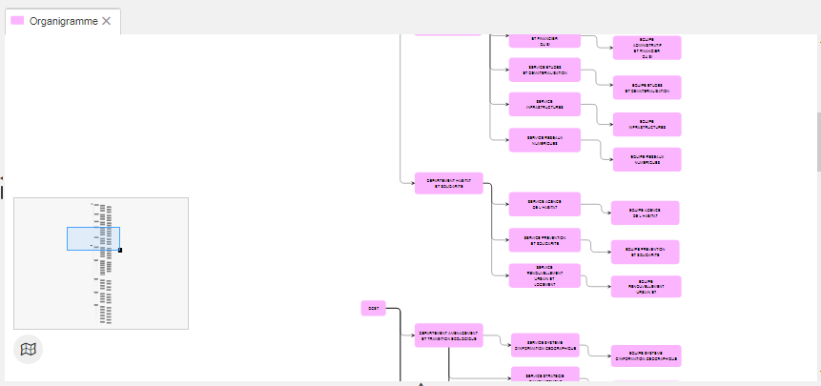Switch to the Organigramme tab
This screenshot has width=821, height=386.
click(63, 21)
